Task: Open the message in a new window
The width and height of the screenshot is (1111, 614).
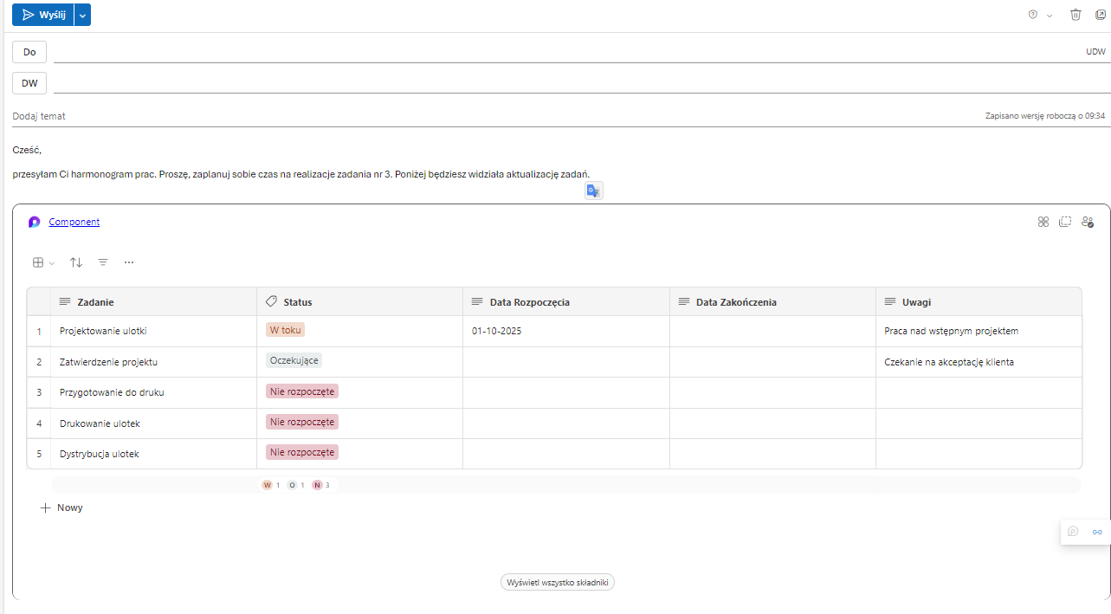Action: pos(1101,15)
